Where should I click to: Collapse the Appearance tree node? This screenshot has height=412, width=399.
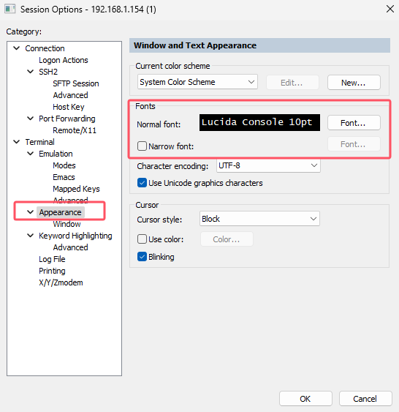[31, 212]
